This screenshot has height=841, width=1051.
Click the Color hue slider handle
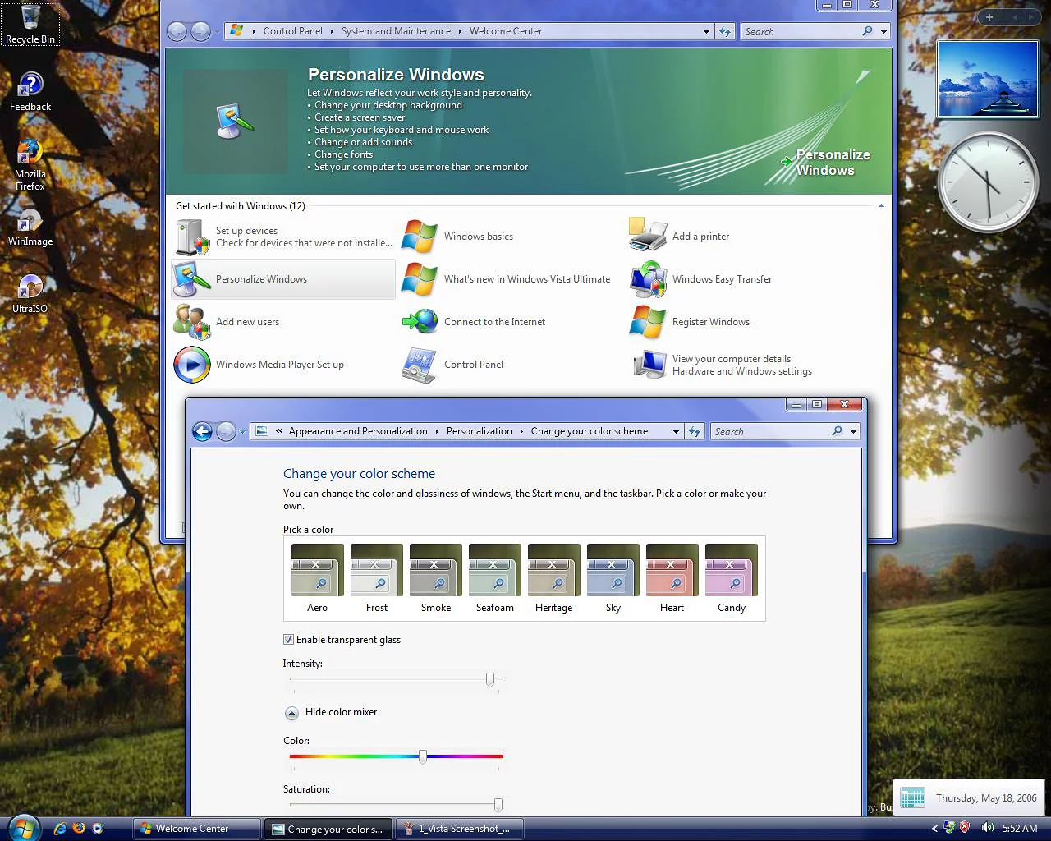click(423, 756)
